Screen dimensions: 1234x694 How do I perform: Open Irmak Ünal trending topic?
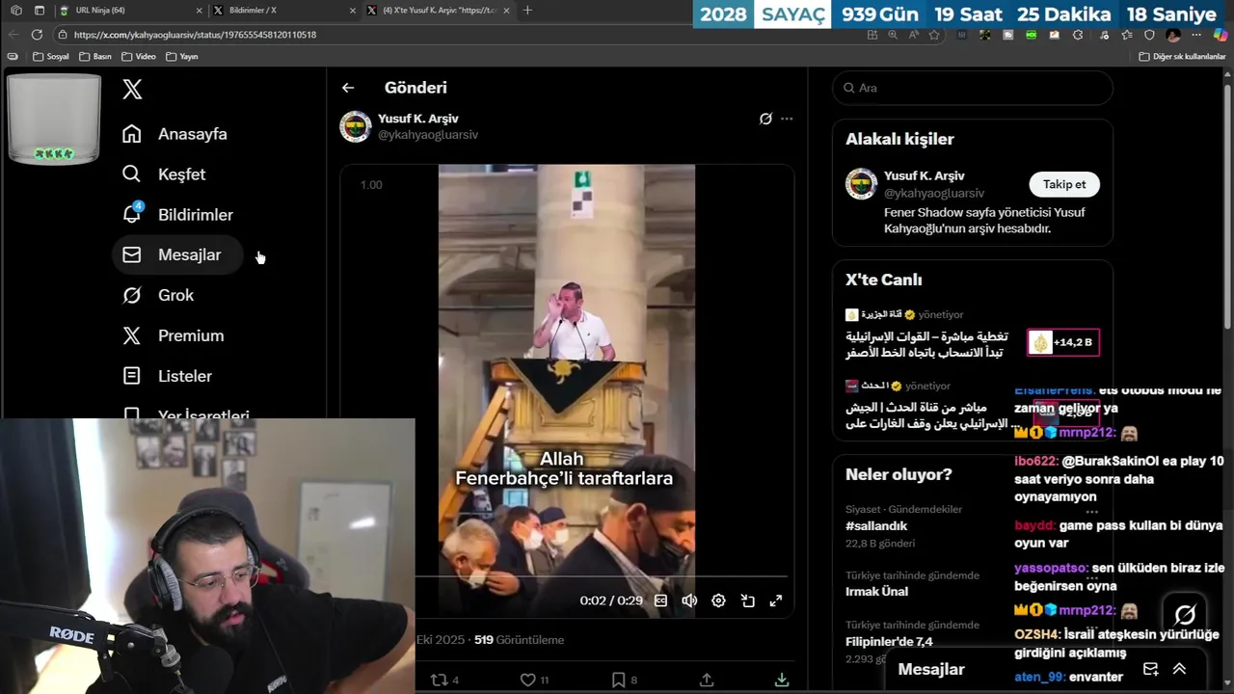pyautogui.click(x=876, y=591)
